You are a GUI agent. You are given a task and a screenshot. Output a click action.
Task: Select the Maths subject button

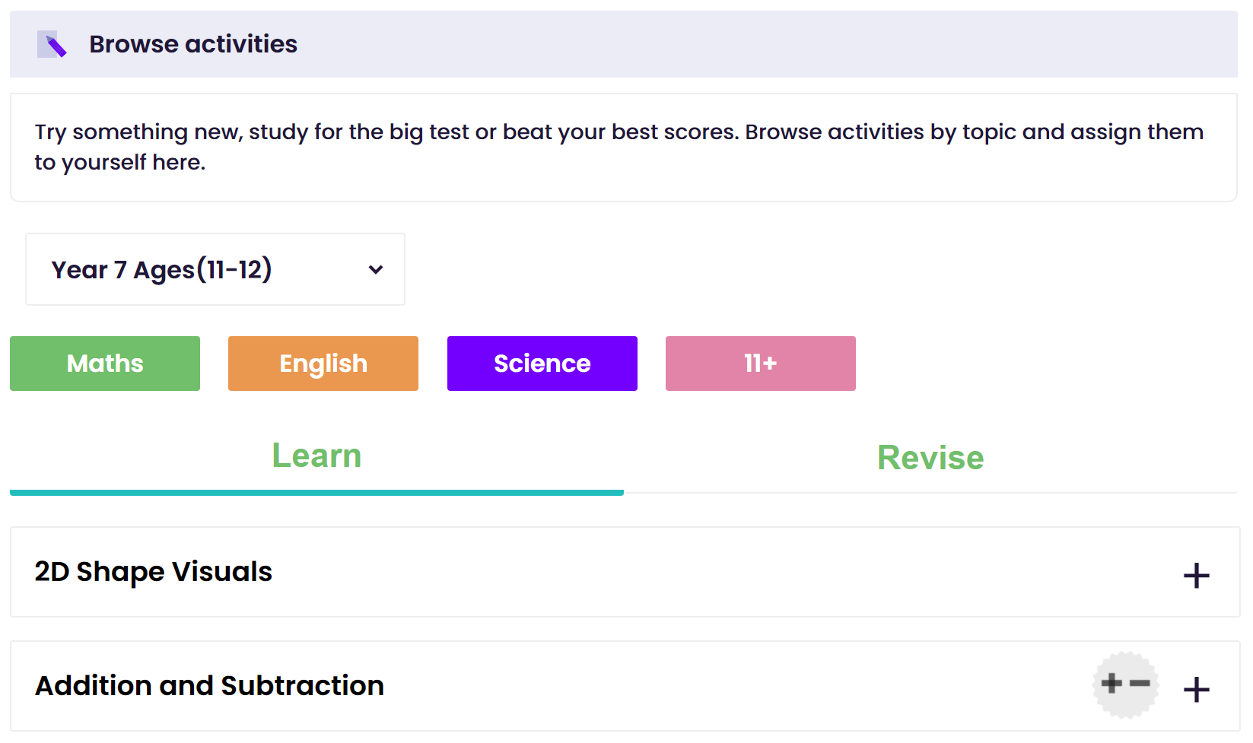click(x=105, y=364)
